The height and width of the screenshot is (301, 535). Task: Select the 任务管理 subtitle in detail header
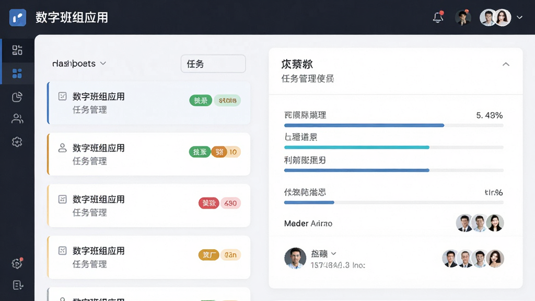pos(307,79)
